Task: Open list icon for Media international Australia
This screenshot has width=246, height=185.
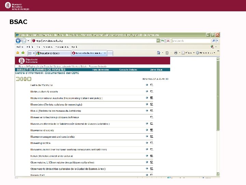Action: coord(152,98)
